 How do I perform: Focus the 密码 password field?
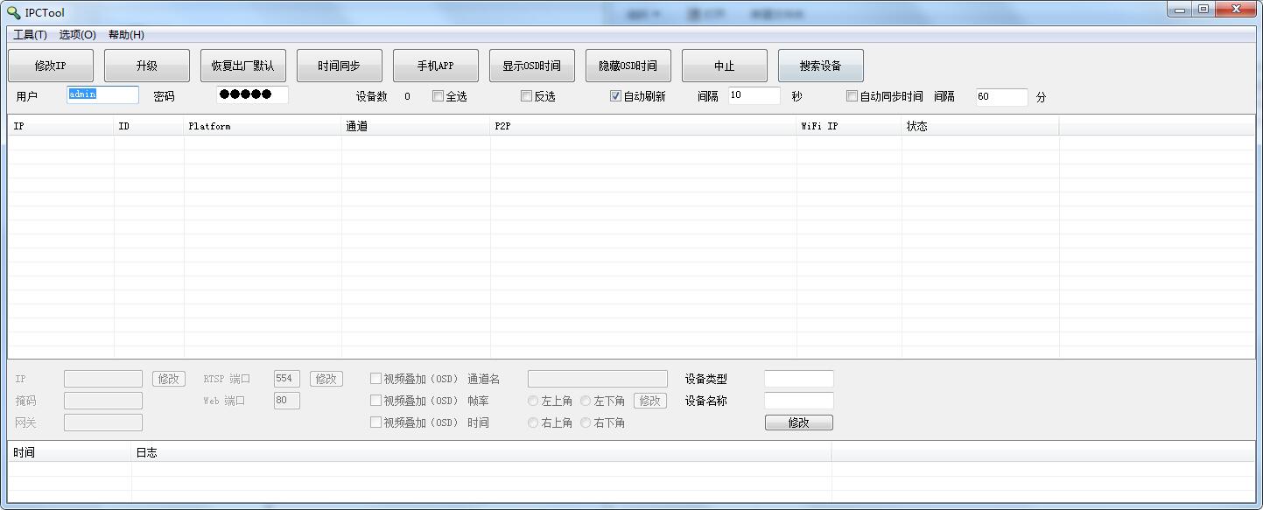253,95
